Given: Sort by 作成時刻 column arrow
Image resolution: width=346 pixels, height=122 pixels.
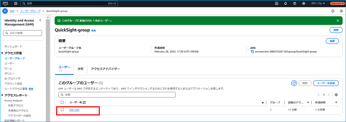Looking at the screenshot, I should pyautogui.click(x=336, y=103).
